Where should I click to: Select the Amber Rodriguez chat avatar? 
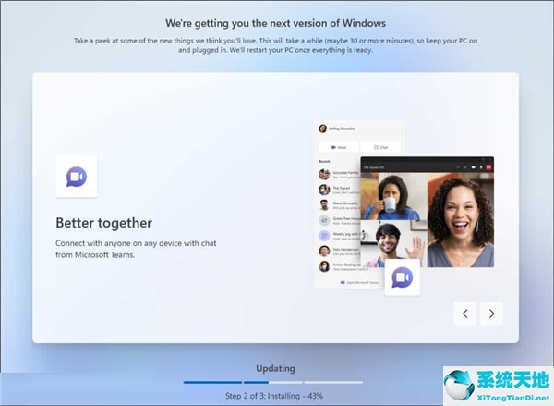324,266
